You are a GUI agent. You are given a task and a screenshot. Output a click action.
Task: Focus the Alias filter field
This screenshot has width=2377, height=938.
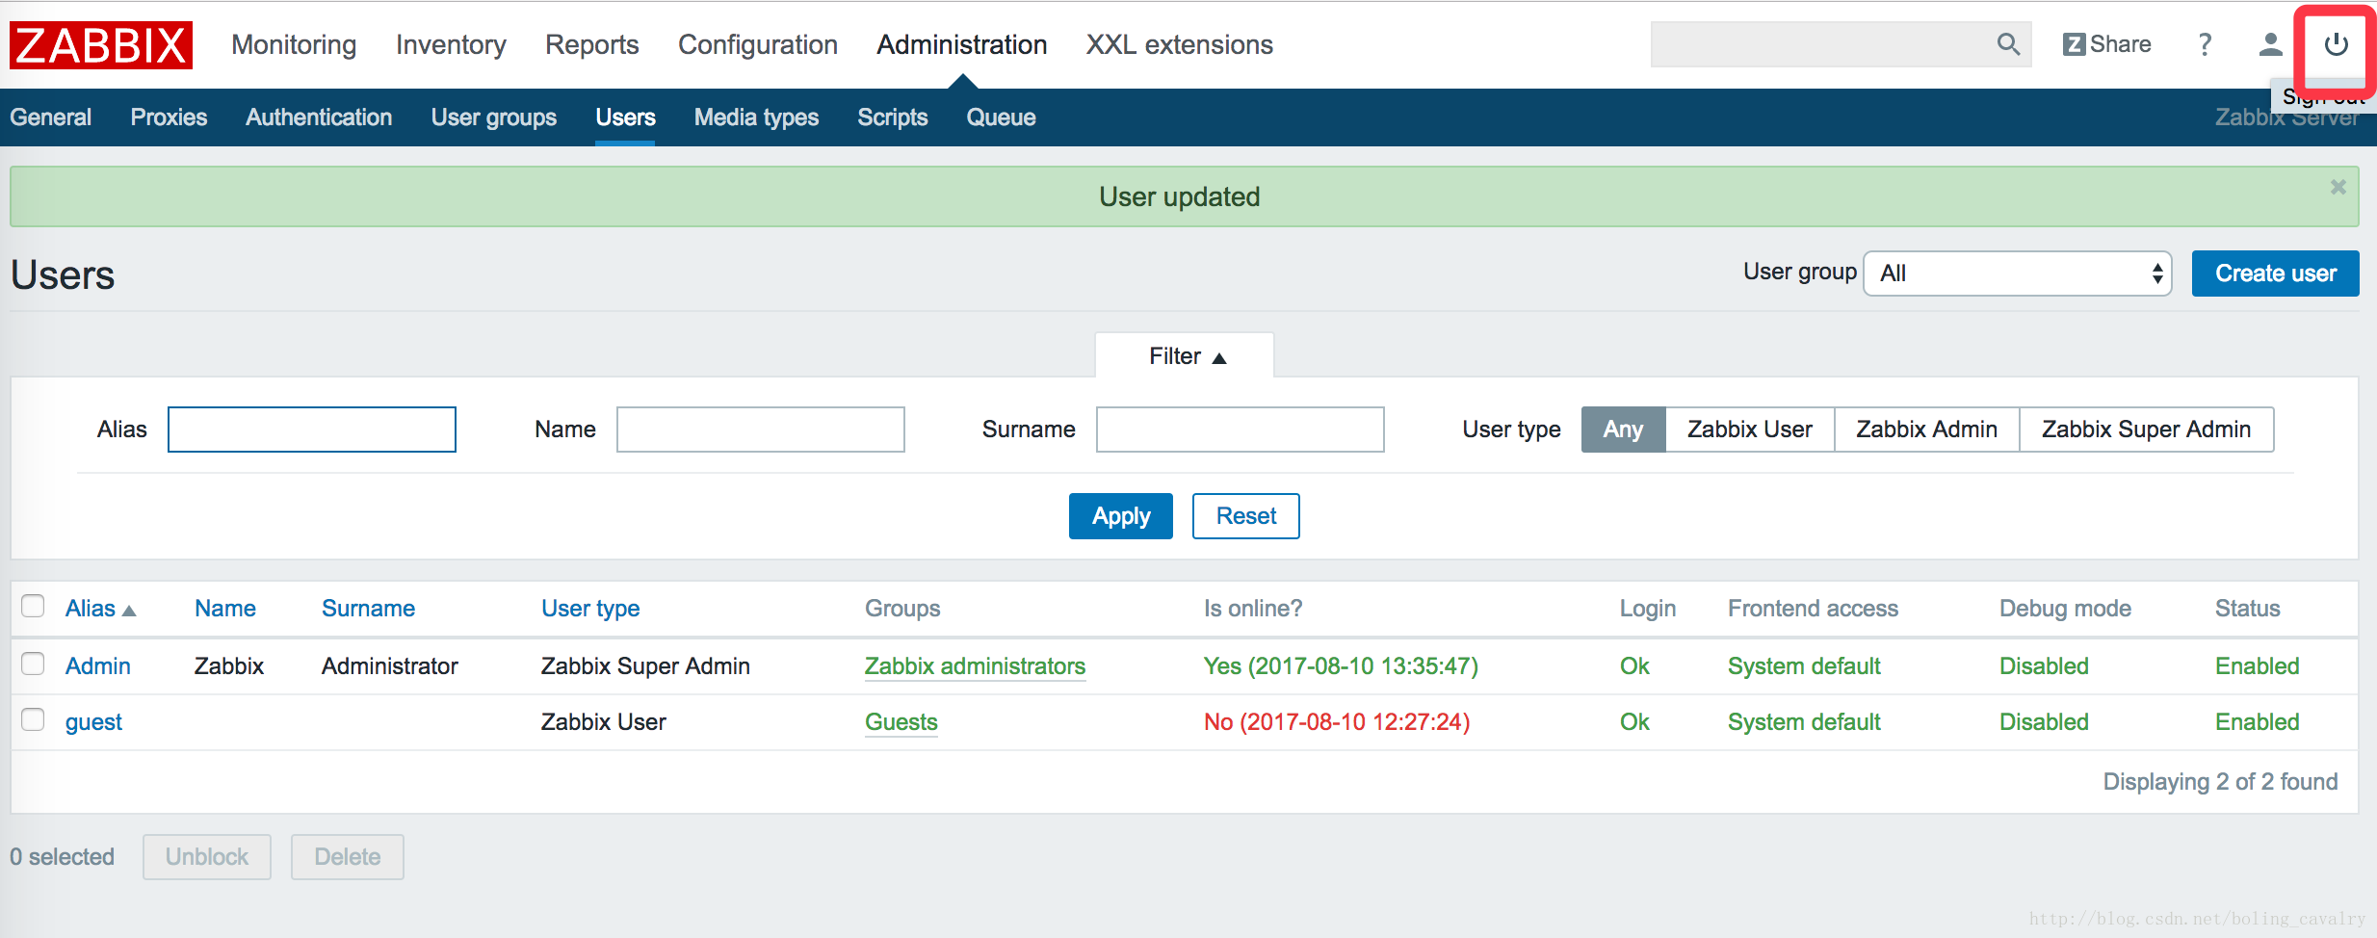tap(311, 430)
